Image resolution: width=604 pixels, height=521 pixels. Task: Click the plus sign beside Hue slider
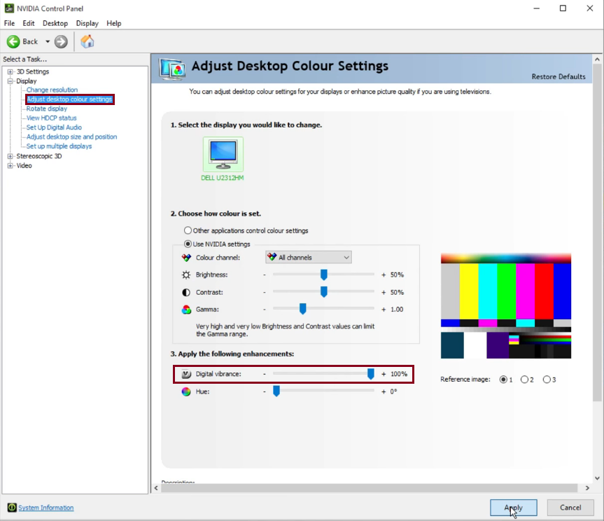384,391
